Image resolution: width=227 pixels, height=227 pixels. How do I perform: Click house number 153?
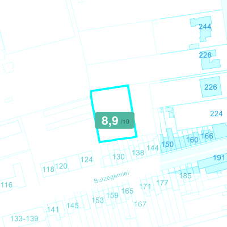pos(98,200)
